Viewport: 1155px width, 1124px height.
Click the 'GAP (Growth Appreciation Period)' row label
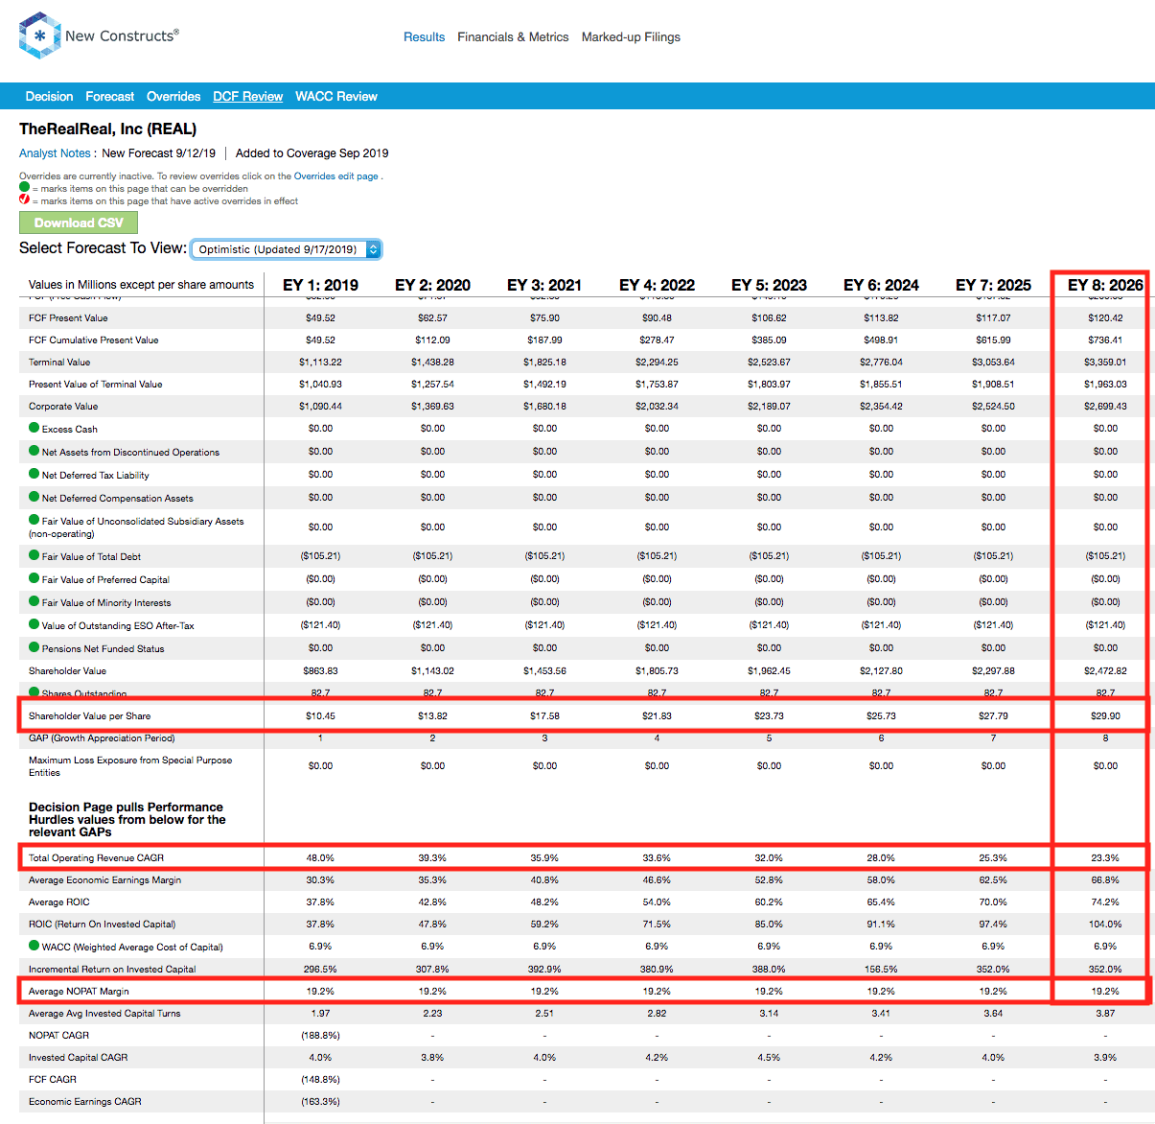(x=102, y=738)
